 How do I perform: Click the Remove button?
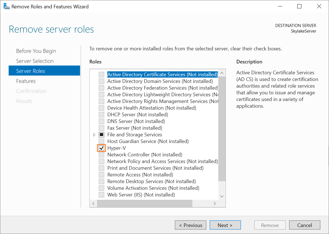(270, 225)
